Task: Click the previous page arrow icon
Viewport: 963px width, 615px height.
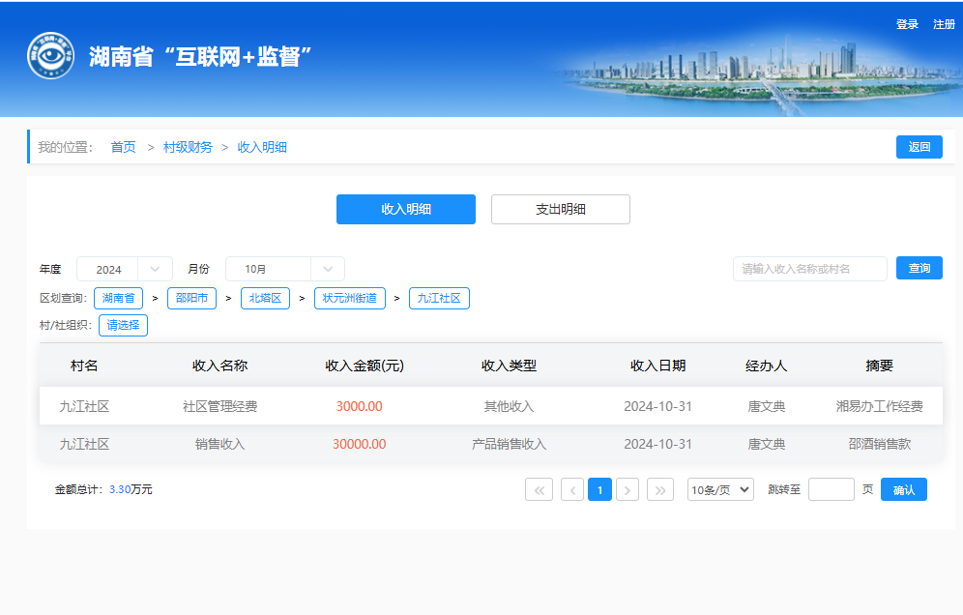Action: tap(572, 490)
